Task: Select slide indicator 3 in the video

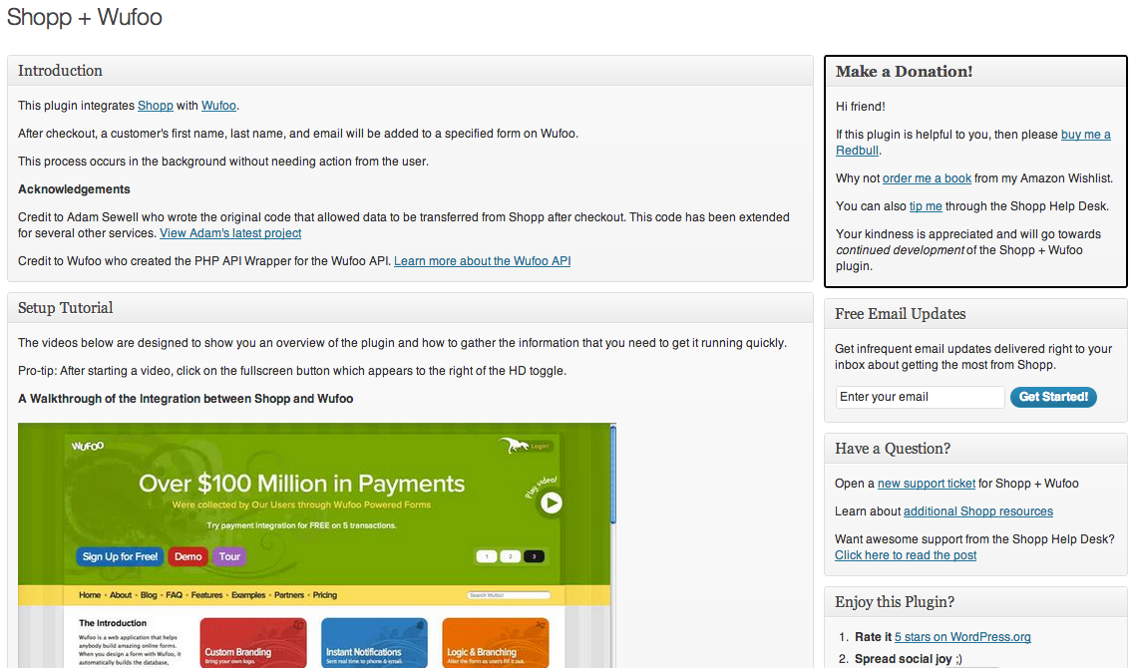Action: pyautogui.click(x=534, y=556)
